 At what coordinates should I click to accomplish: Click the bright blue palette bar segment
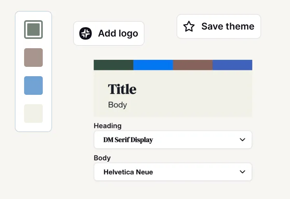pyautogui.click(x=153, y=65)
